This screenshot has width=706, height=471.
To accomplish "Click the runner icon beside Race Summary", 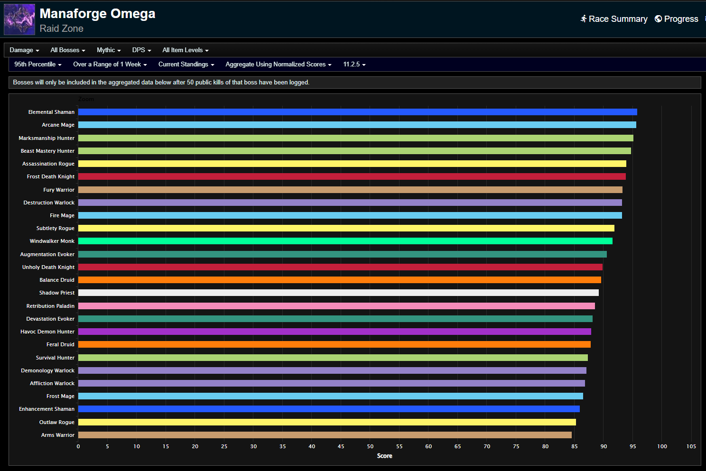I will (583, 18).
